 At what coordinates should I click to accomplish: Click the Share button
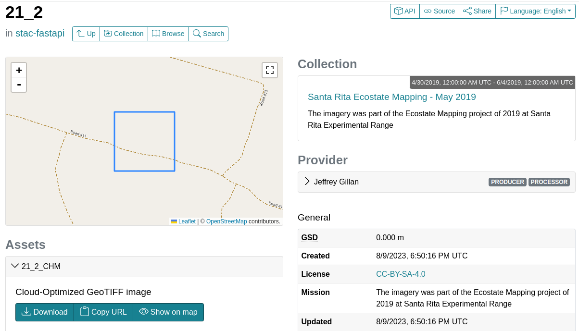[478, 11]
